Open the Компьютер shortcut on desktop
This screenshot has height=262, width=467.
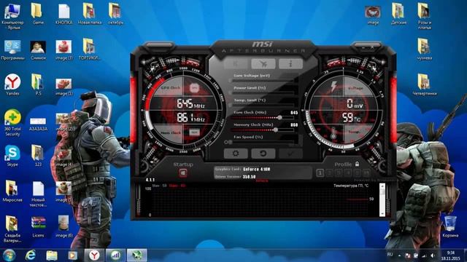point(12,16)
